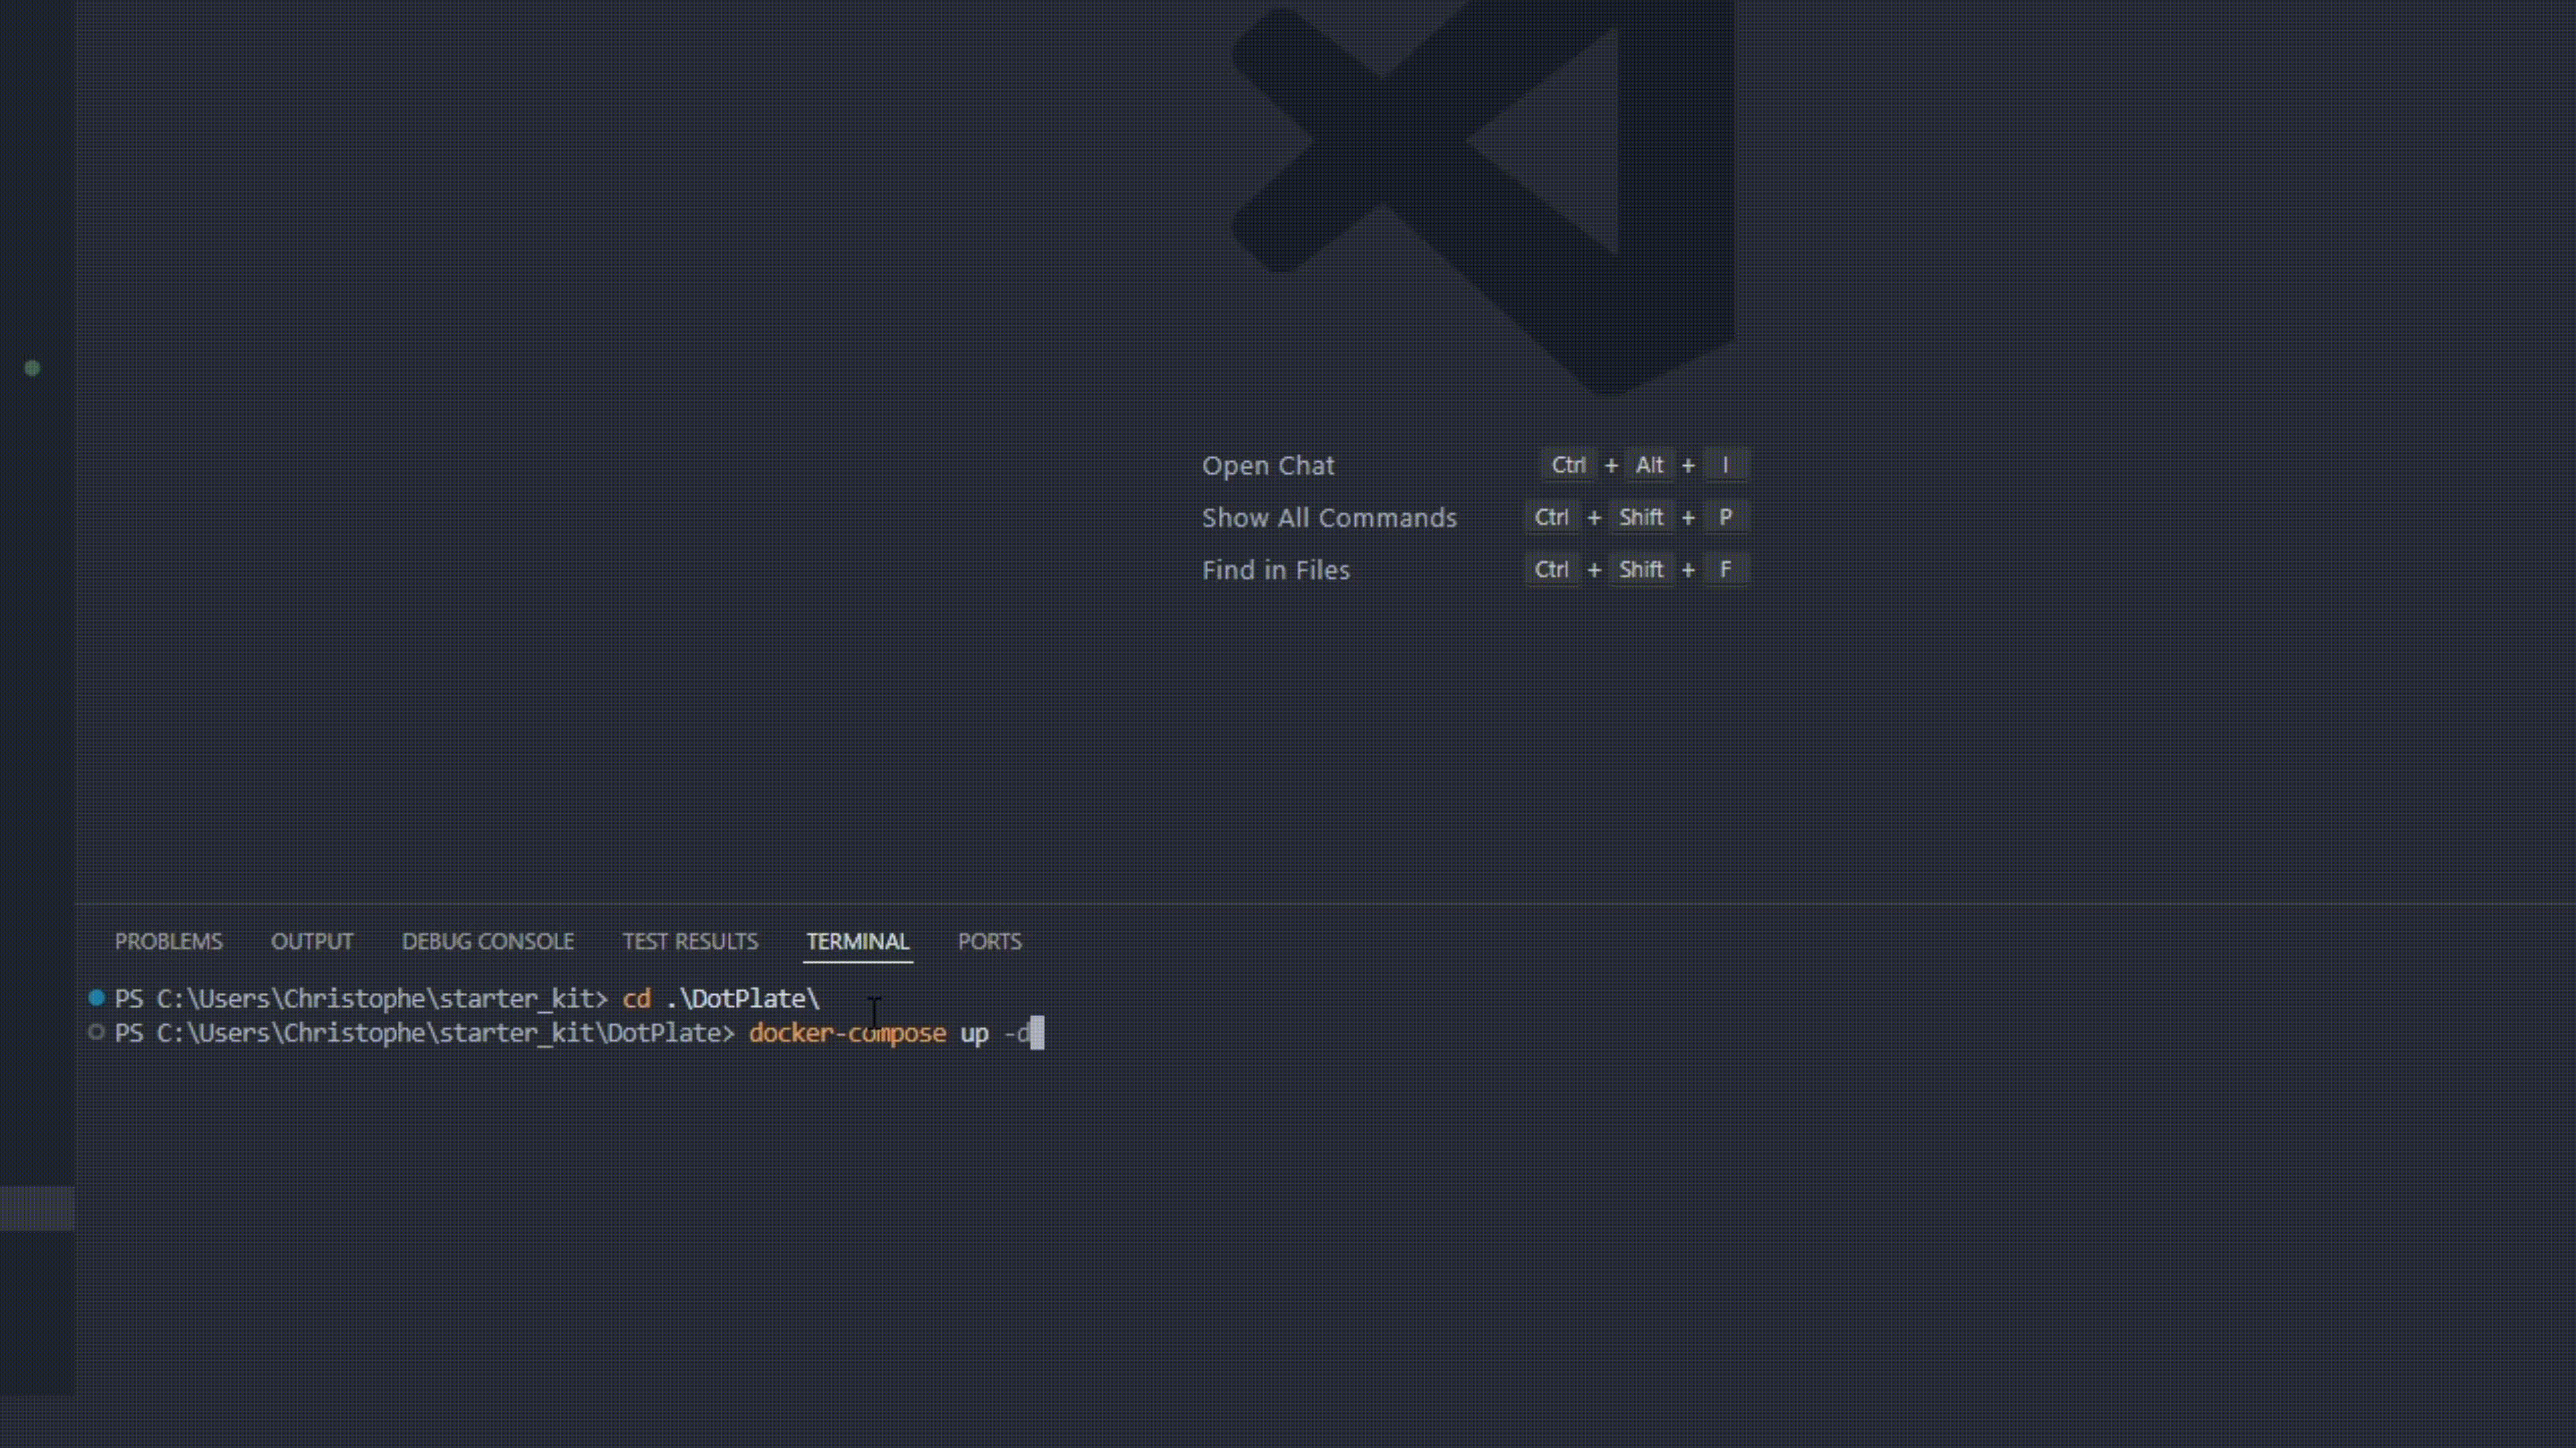Viewport: 2576px width, 1448px height.
Task: Click the 'cd' command text in terminal
Action: click(x=637, y=998)
